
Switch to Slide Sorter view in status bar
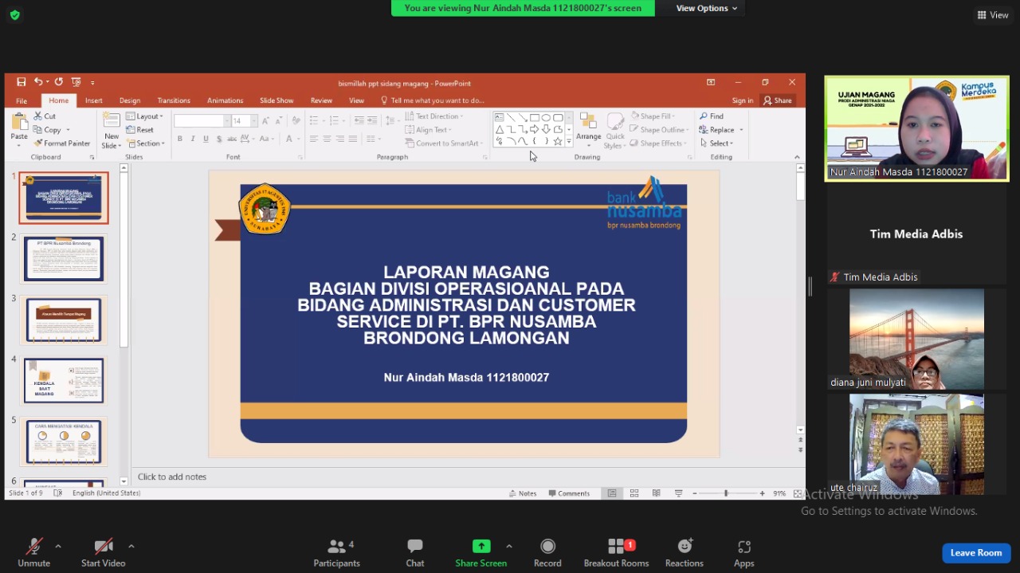[x=634, y=493]
